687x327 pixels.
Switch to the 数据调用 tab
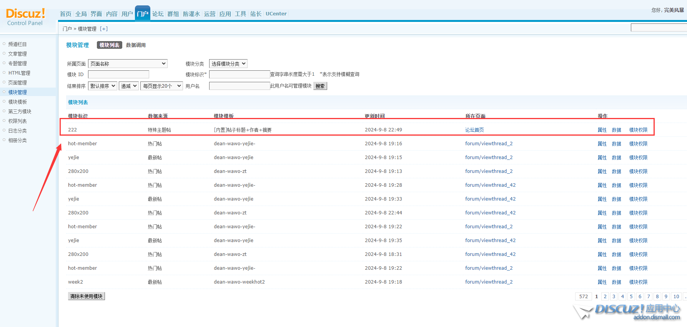[136, 45]
